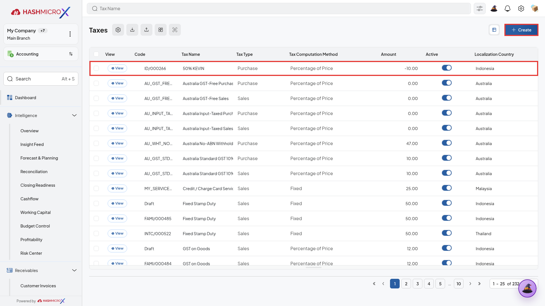The width and height of the screenshot is (545, 306).
Task: Toggle Active for INTC/000522 Fixed Stamp Duty
Action: click(447, 233)
